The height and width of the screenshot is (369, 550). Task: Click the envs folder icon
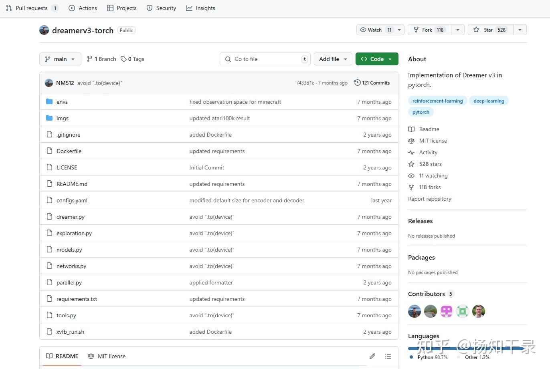pos(49,102)
